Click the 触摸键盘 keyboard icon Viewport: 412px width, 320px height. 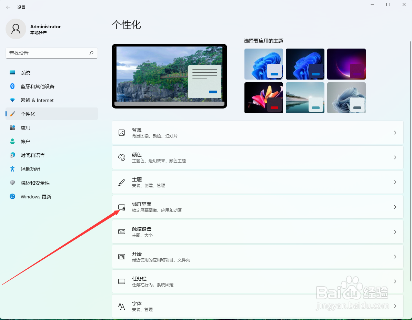coord(122,231)
